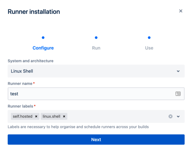
Task: Click empty area of Runner labels field
Action: click(x=115, y=116)
